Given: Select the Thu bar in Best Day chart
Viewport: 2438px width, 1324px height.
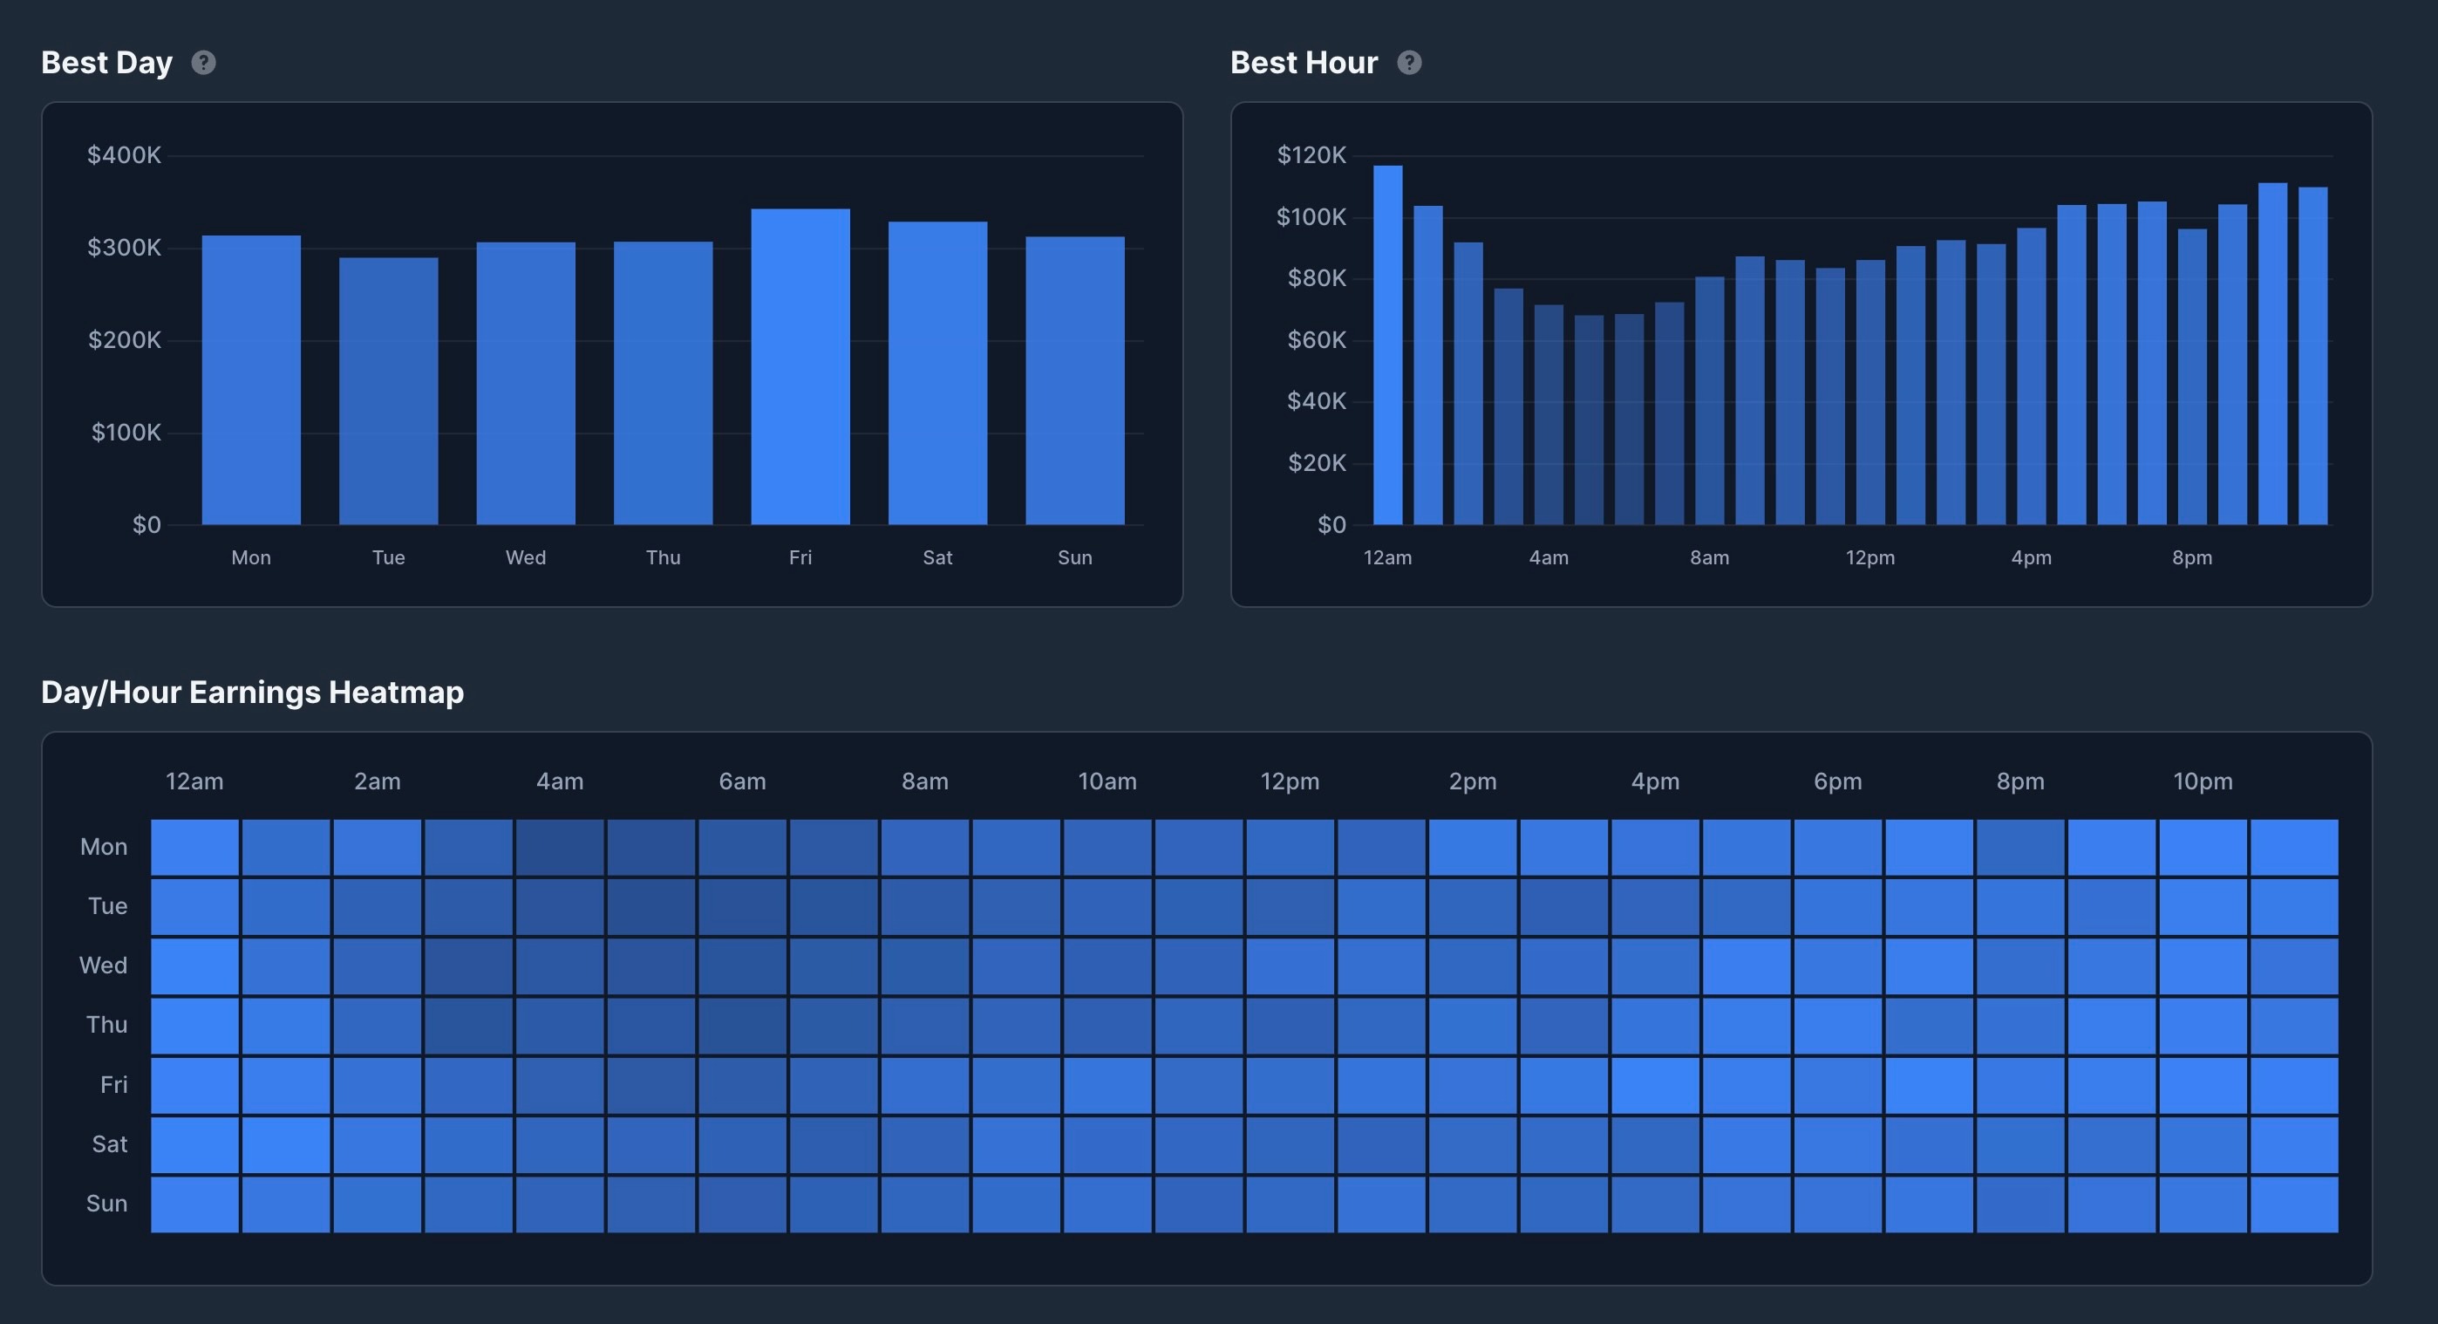Looking at the screenshot, I should tap(663, 382).
